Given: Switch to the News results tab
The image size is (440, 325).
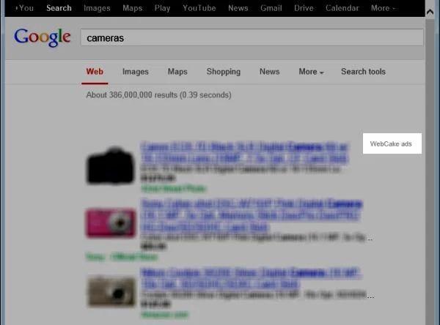Looking at the screenshot, I should pyautogui.click(x=269, y=72).
